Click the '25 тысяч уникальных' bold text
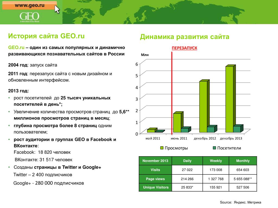 point(86,98)
